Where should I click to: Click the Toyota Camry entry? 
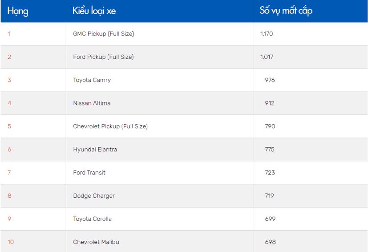tap(92, 80)
